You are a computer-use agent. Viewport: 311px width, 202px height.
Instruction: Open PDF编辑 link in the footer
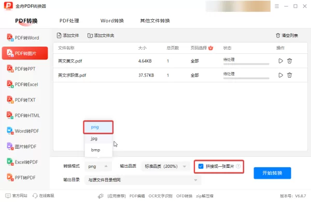tap(137, 196)
